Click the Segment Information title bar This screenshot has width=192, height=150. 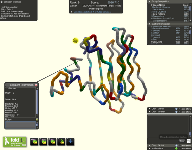point(22,85)
